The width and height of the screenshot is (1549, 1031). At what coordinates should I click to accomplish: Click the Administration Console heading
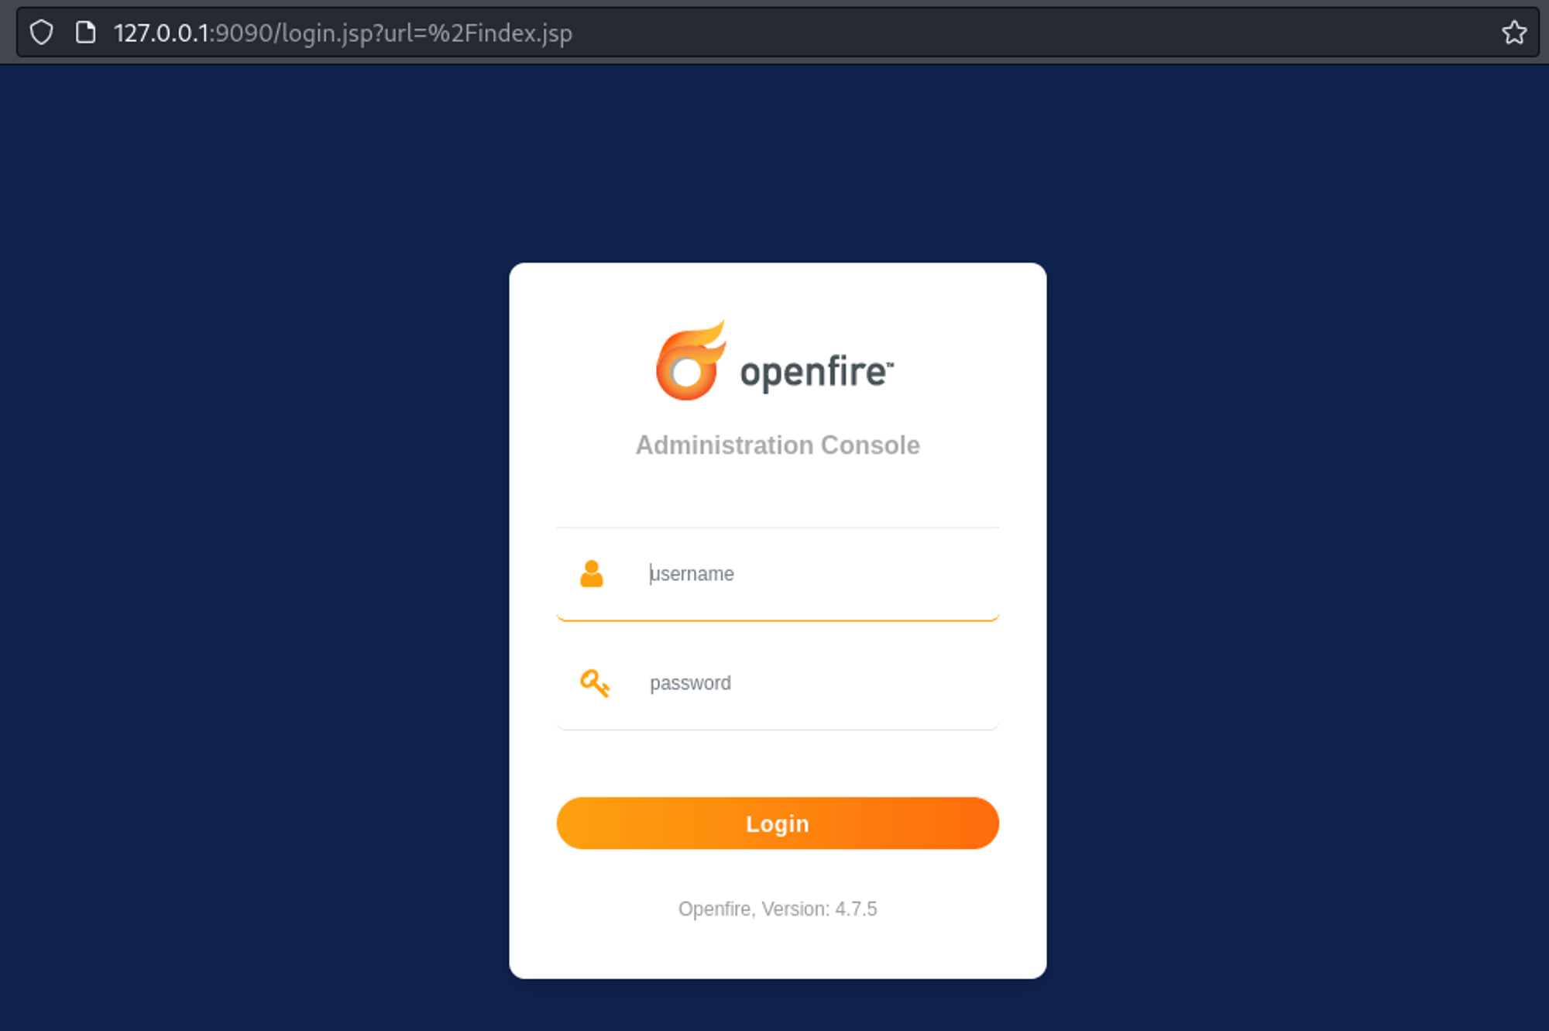pos(778,445)
